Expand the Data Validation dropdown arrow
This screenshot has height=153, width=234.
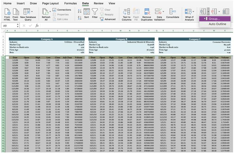pyautogui.click(x=164, y=11)
